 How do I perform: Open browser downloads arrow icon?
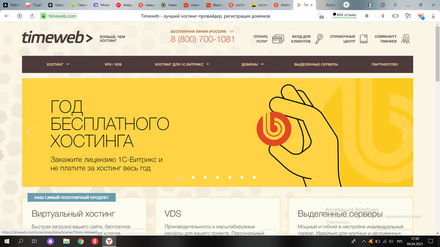[x=433, y=16]
